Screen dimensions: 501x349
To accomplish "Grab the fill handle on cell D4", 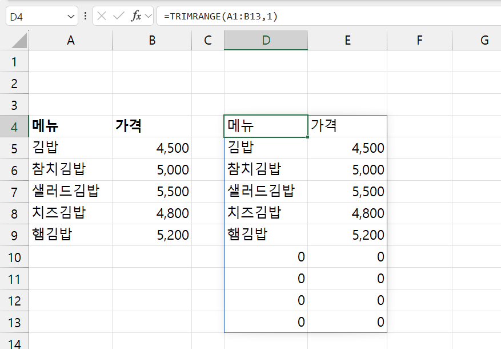I will coord(307,137).
